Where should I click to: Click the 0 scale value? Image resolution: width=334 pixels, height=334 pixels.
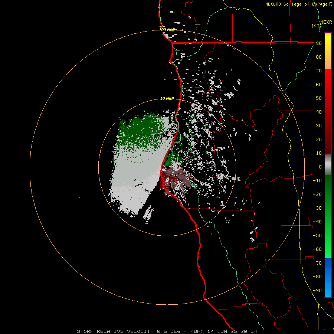(320, 167)
